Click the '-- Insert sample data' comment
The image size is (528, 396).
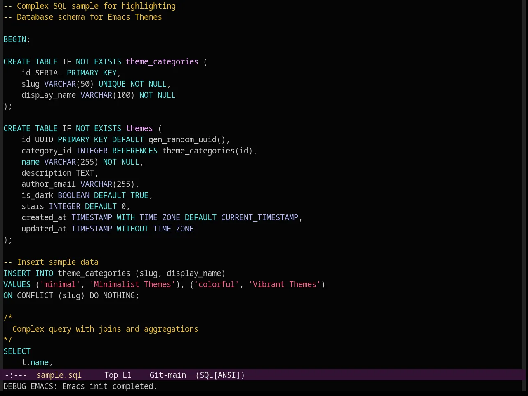tap(51, 262)
